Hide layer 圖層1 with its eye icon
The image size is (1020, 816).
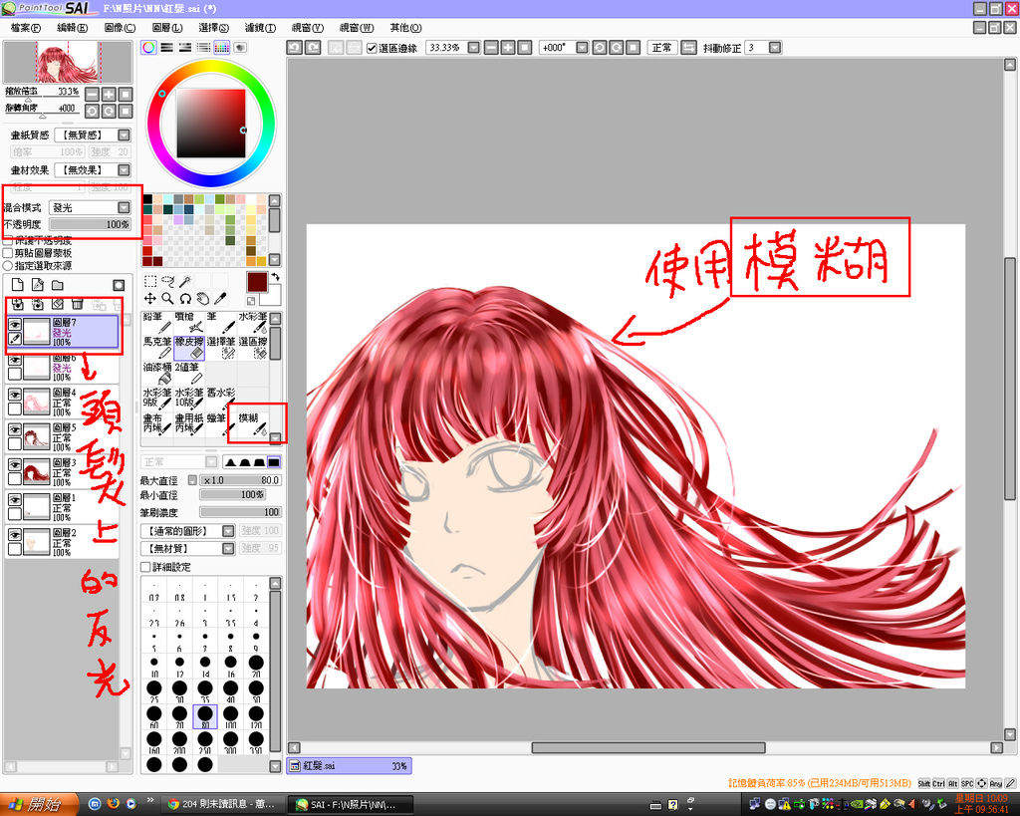point(14,500)
